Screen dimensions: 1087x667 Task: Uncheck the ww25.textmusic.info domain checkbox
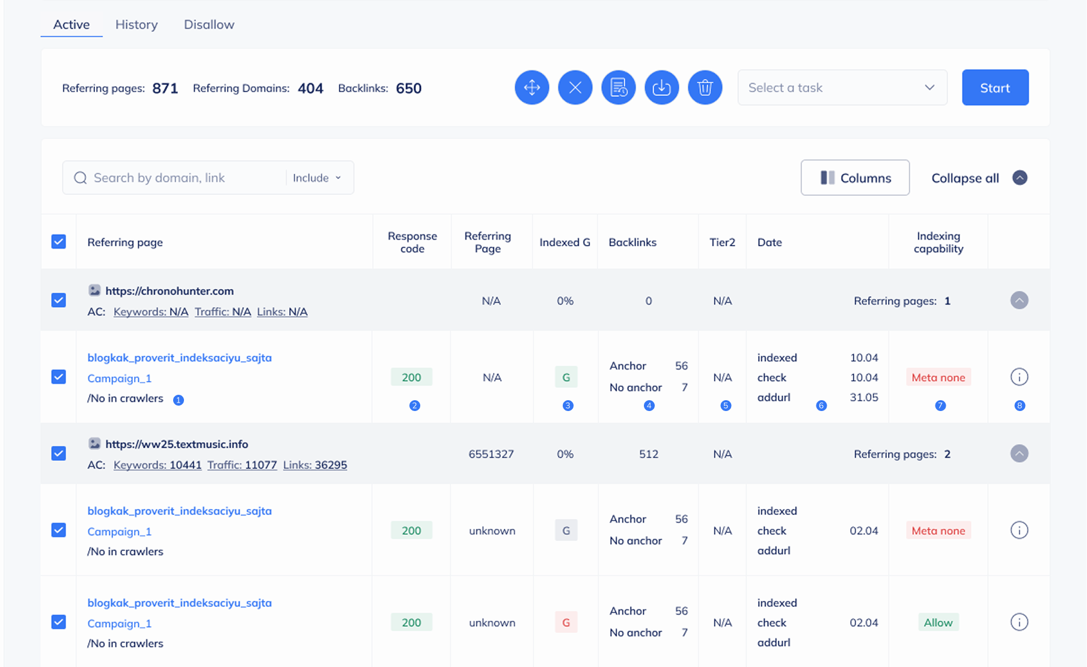[58, 453]
